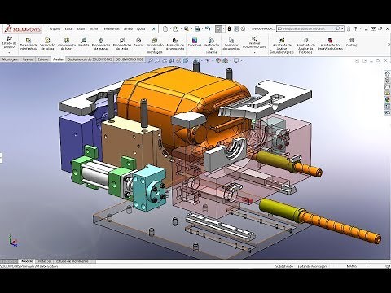This screenshot has width=391, height=293.
Task: Open display style scene globe icon
Action: tap(218, 61)
